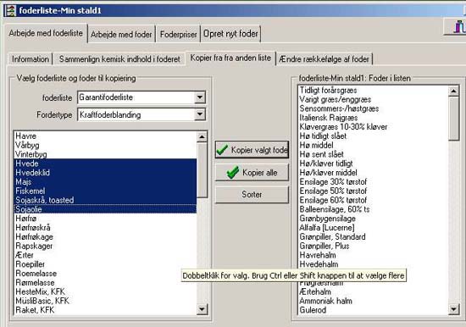
Task: Open Ændre rækkefølge af foder tab
Action: coord(324,59)
